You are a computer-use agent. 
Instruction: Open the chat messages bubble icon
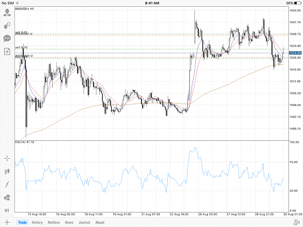7,38
